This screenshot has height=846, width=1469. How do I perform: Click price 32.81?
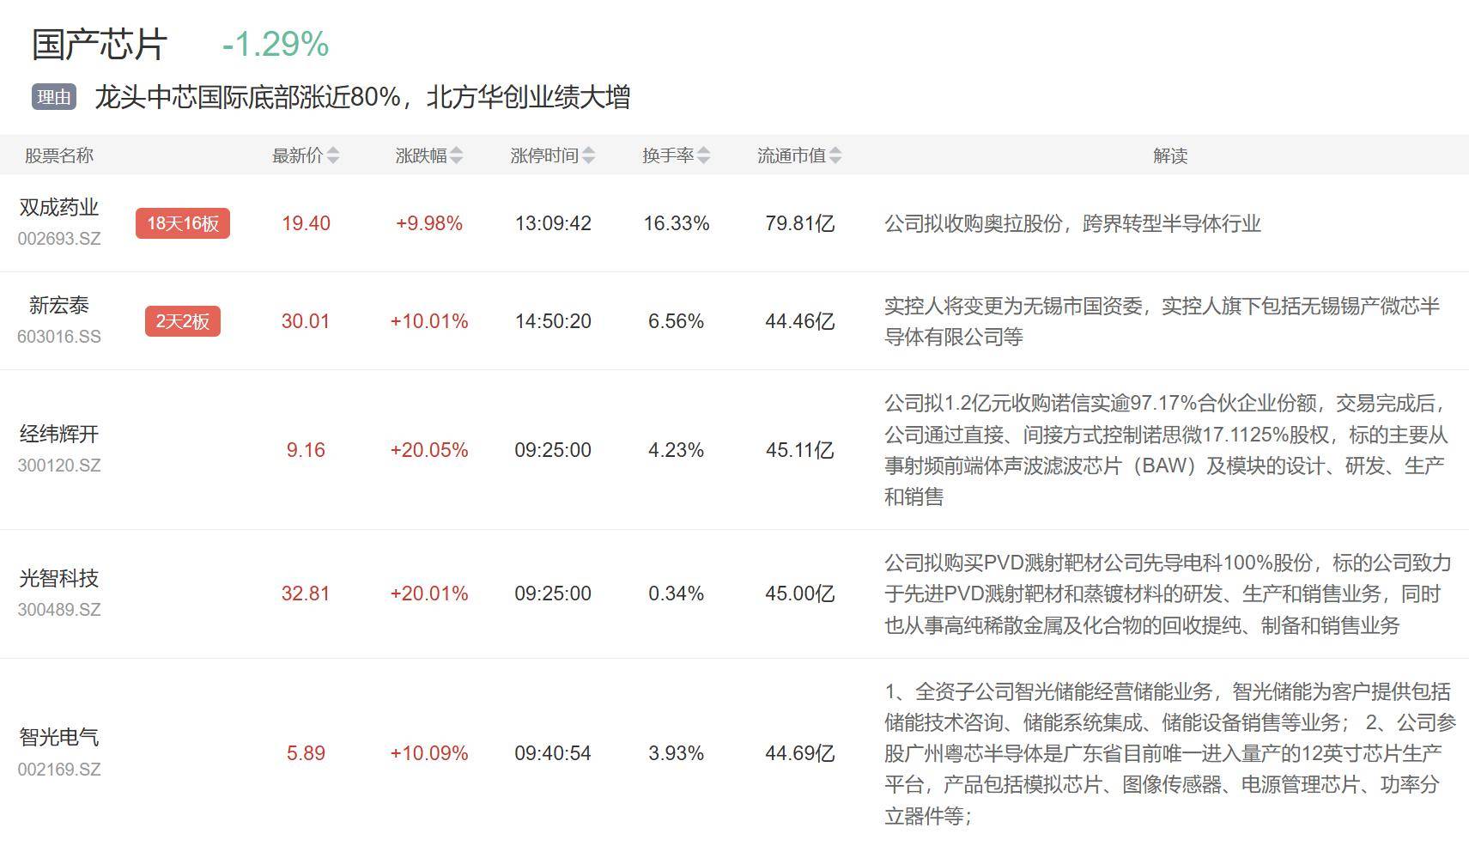click(x=306, y=593)
